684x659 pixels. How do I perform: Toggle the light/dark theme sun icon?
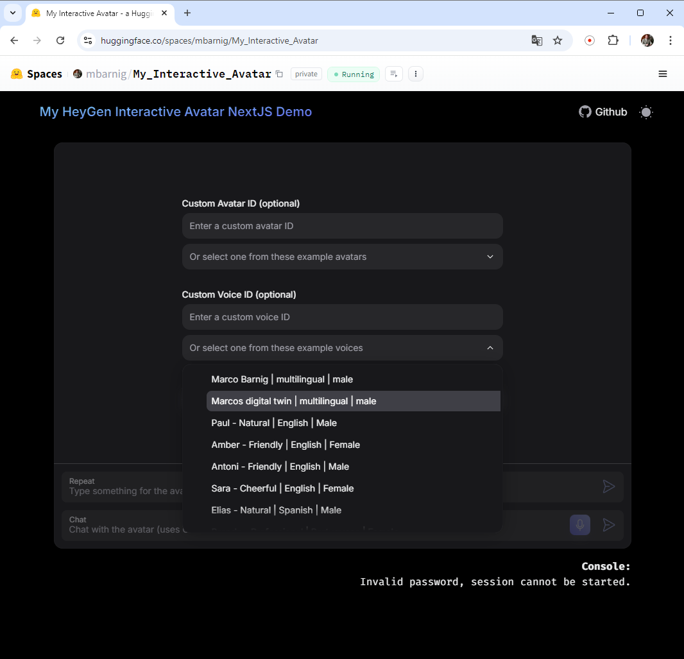pyautogui.click(x=646, y=112)
